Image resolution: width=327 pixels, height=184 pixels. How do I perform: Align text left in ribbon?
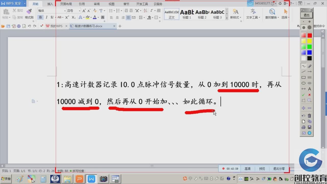tap(112, 17)
